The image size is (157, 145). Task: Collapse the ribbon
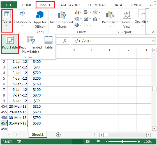[x=153, y=32]
